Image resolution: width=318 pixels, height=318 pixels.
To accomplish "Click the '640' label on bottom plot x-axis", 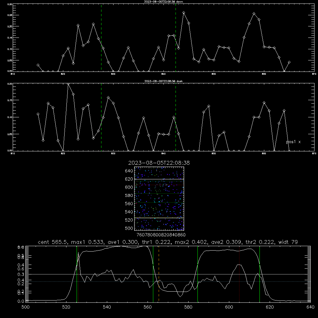I will 310,307.
